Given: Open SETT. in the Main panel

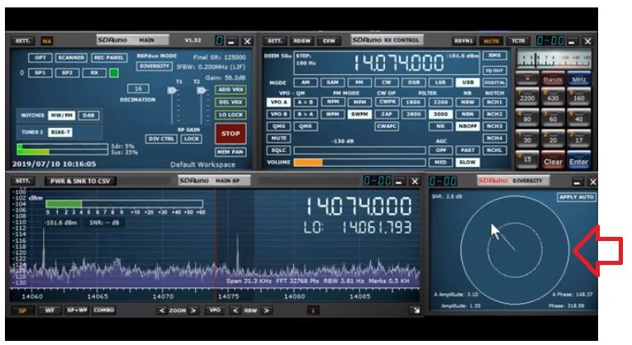Looking at the screenshot, I should tap(23, 40).
